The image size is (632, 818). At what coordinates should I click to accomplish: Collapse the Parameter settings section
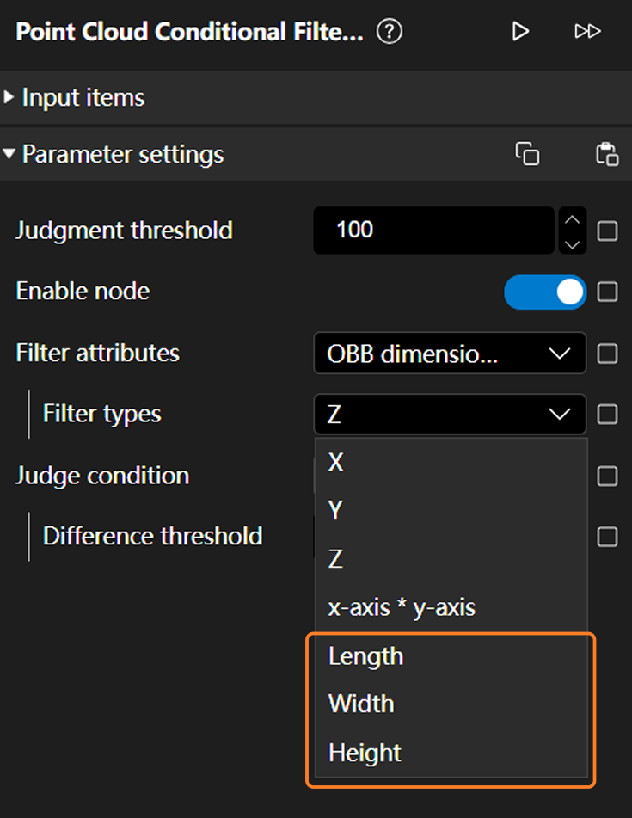pyautogui.click(x=122, y=155)
